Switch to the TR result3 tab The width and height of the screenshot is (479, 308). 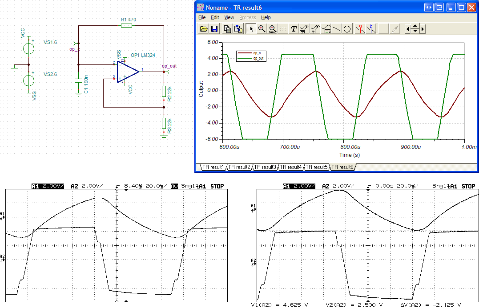[265, 167]
